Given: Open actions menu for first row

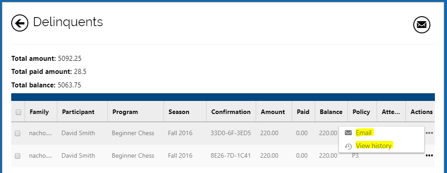Looking at the screenshot, I should (x=429, y=133).
